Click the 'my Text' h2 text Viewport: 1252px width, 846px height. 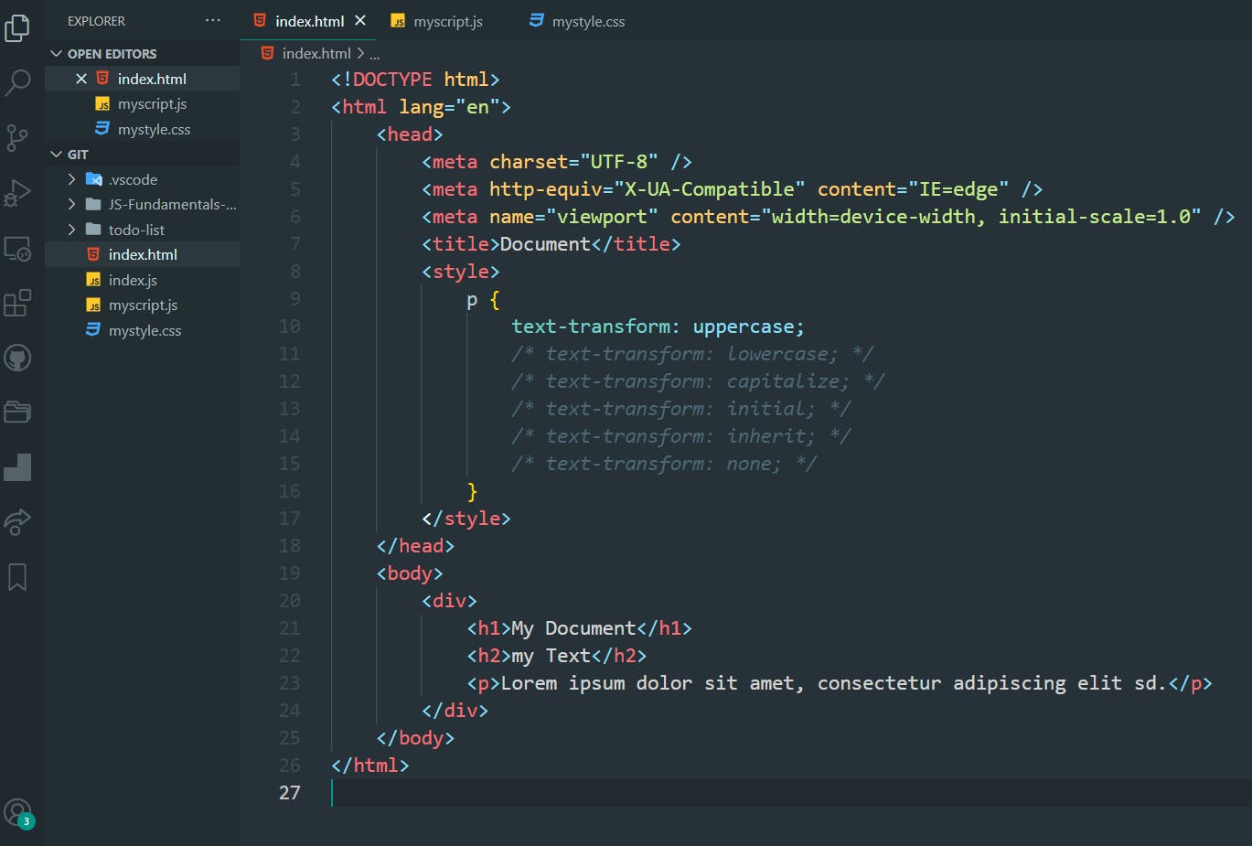click(551, 656)
